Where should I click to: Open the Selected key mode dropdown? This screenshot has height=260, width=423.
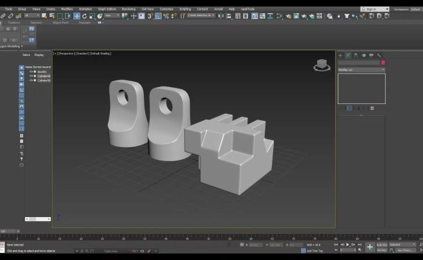[x=402, y=244]
